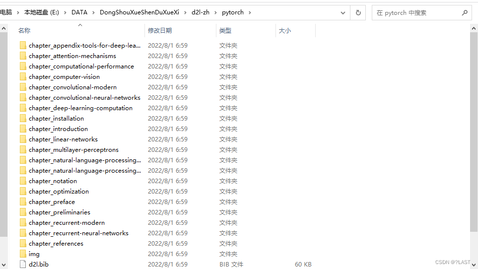
Task: Select the chapter_references folder icon
Action: tap(23, 243)
